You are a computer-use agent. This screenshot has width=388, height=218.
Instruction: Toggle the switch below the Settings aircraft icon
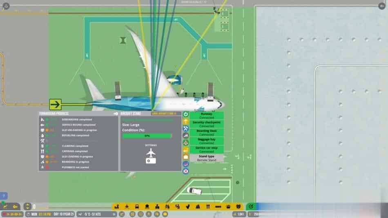coord(151,161)
